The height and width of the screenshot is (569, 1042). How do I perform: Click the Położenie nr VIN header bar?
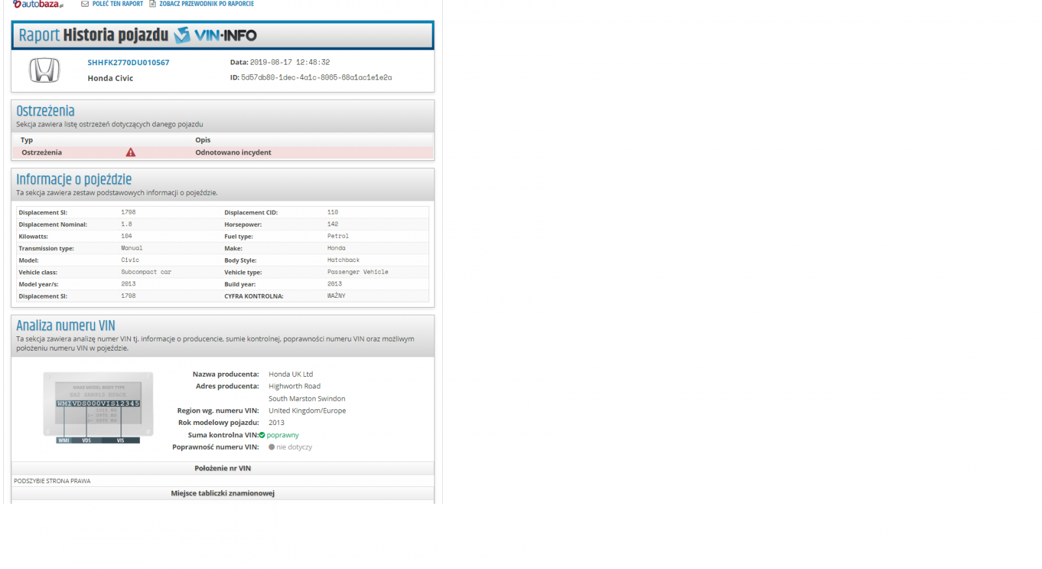click(x=222, y=468)
